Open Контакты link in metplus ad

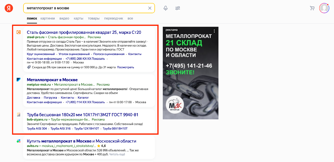[67, 98]
